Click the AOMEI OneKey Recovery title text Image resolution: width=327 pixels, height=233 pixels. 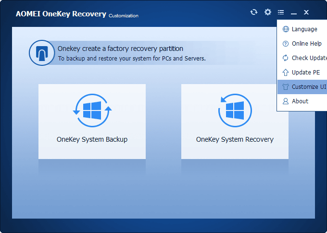click(x=61, y=13)
